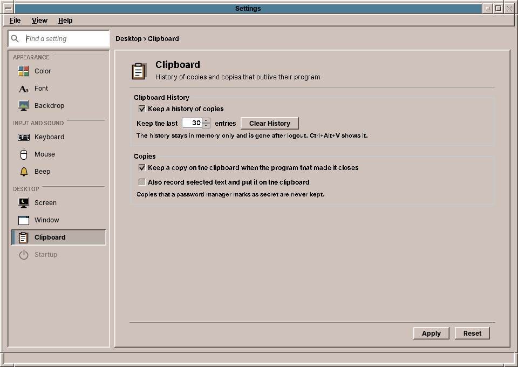Reset the clipboard settings
Viewport: 518px width, 367px height.
(472, 334)
